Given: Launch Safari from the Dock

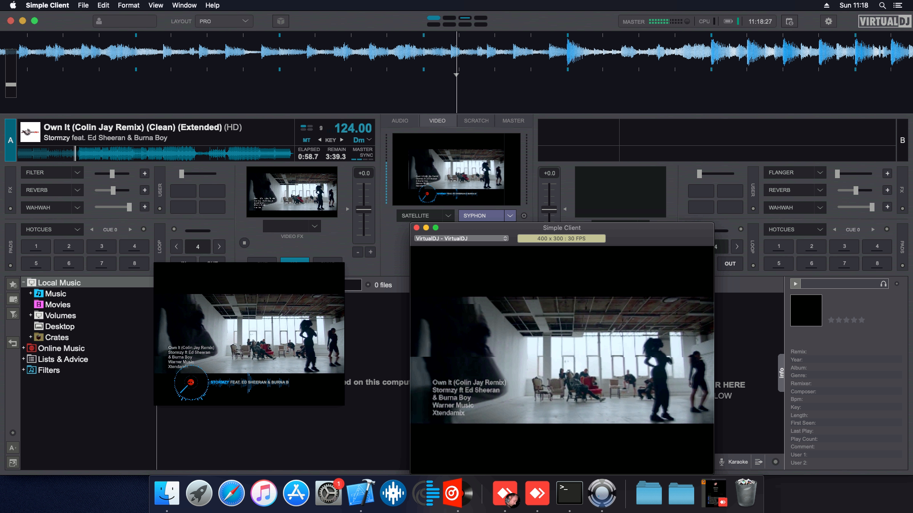Looking at the screenshot, I should coord(231,493).
